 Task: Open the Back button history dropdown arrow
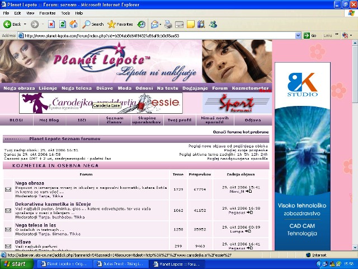(x=25, y=24)
